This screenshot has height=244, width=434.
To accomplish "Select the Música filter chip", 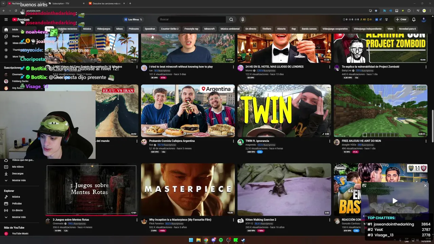I will point(87,29).
